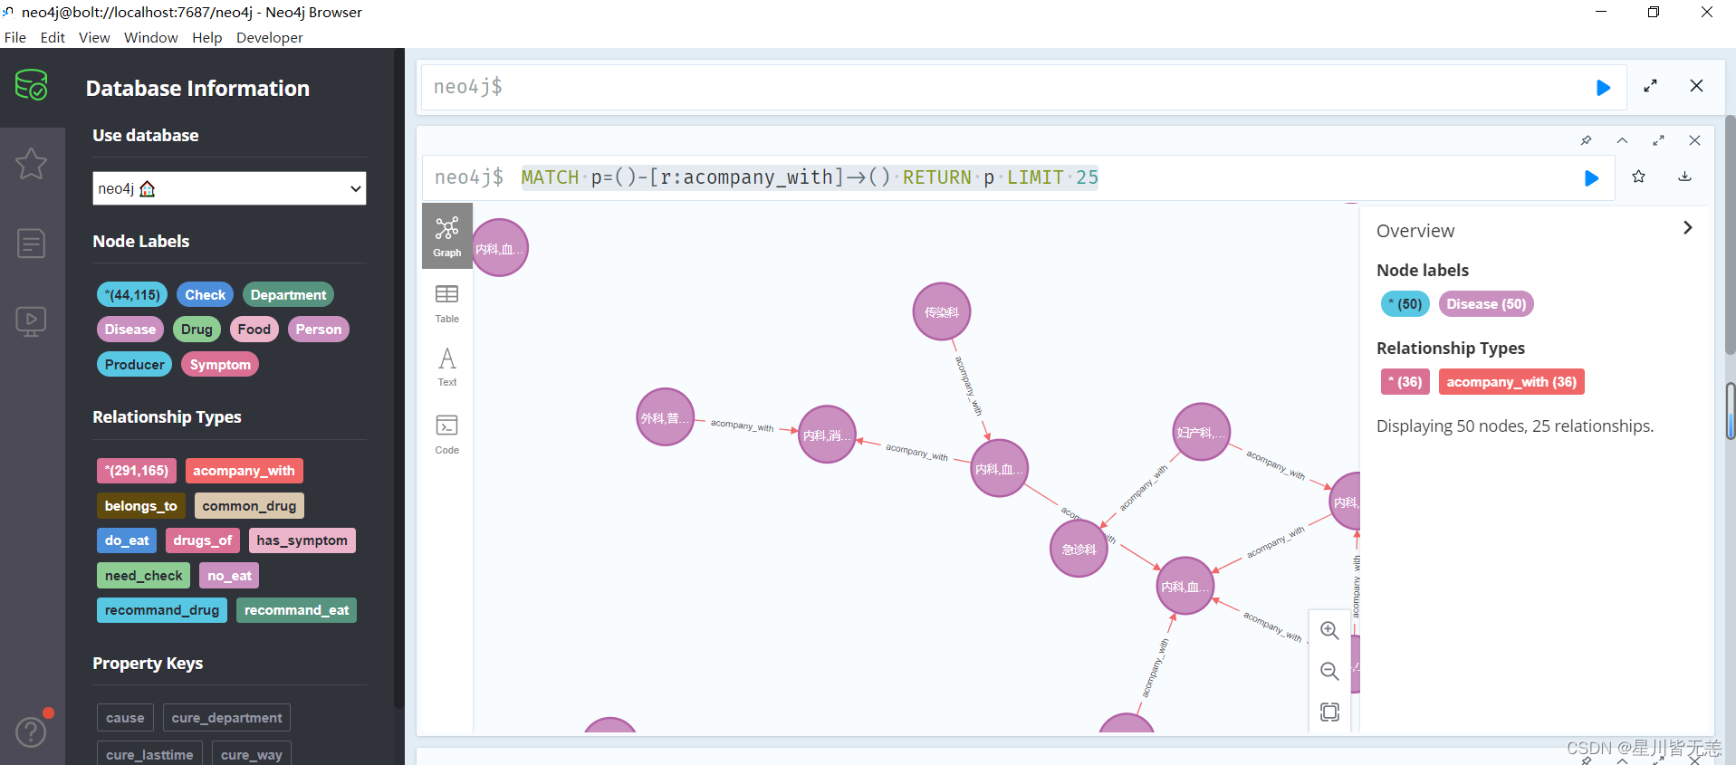This screenshot has width=1736, height=765.
Task: Zoom in on the graph
Action: click(1328, 631)
